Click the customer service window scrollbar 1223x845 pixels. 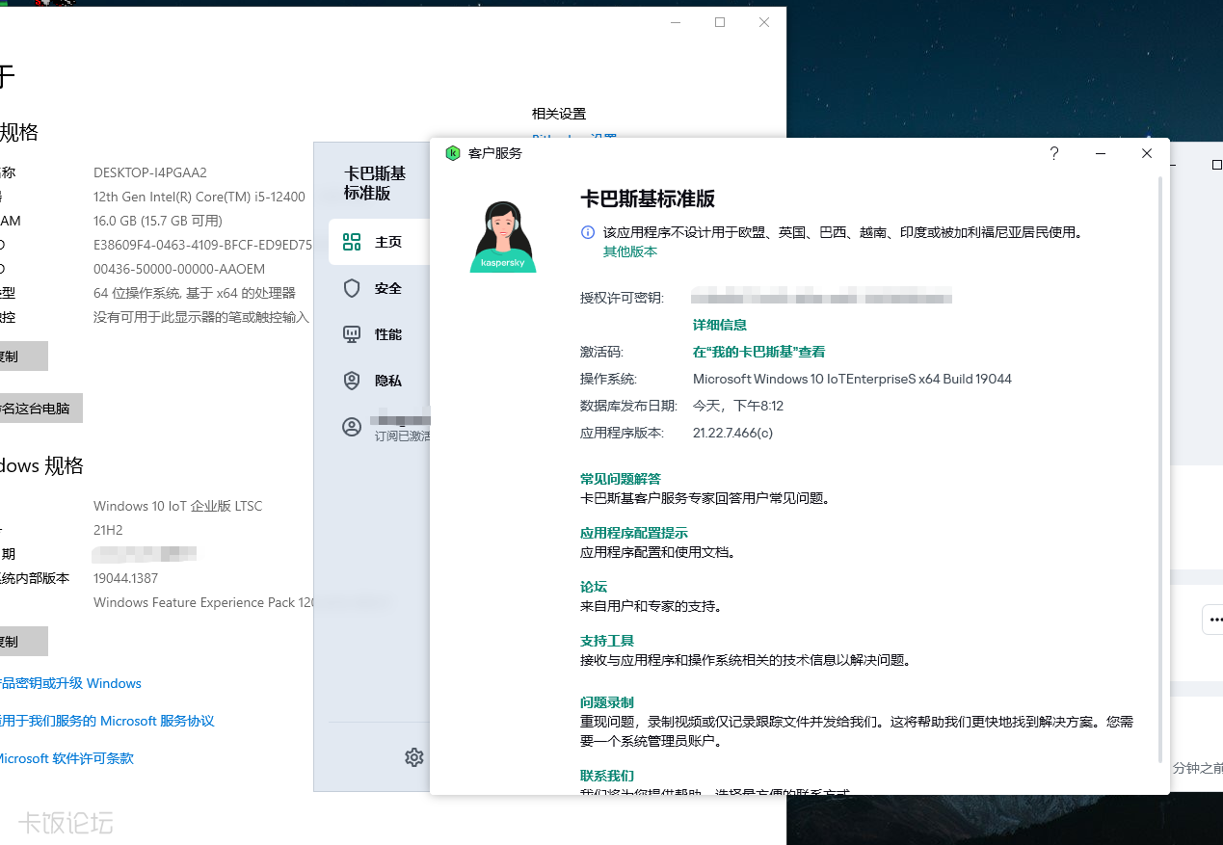(x=1160, y=462)
